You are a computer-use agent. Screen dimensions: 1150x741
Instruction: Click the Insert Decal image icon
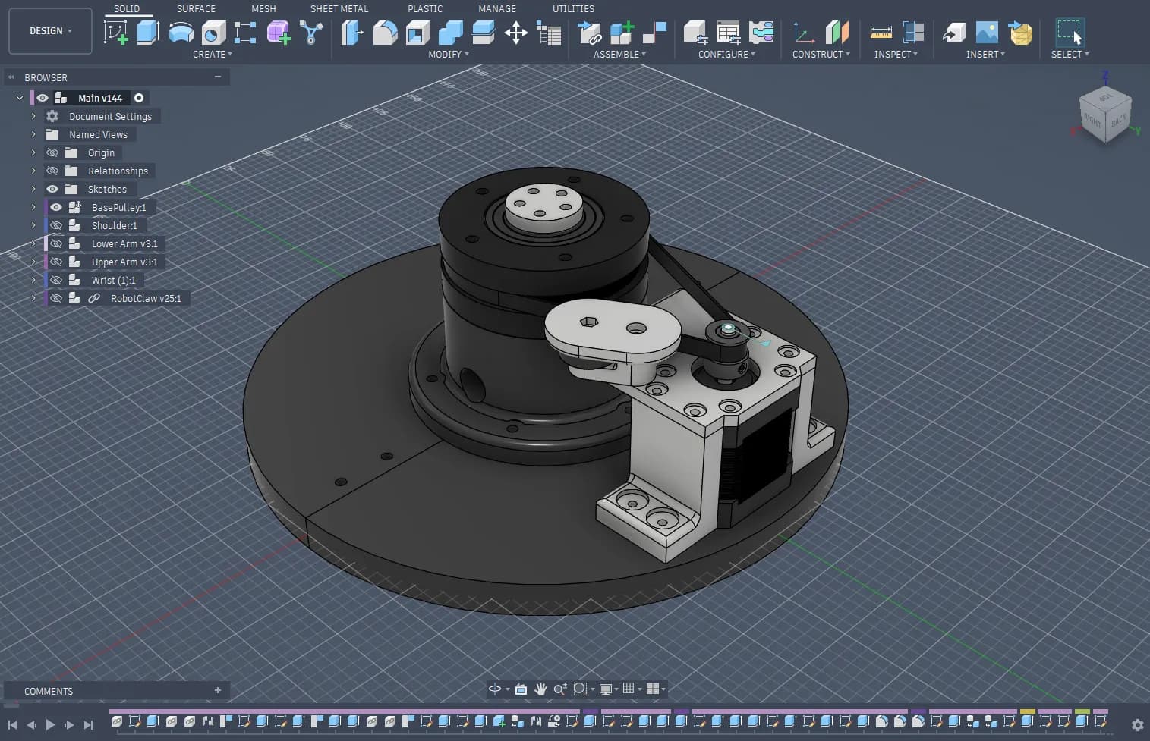pyautogui.click(x=987, y=33)
